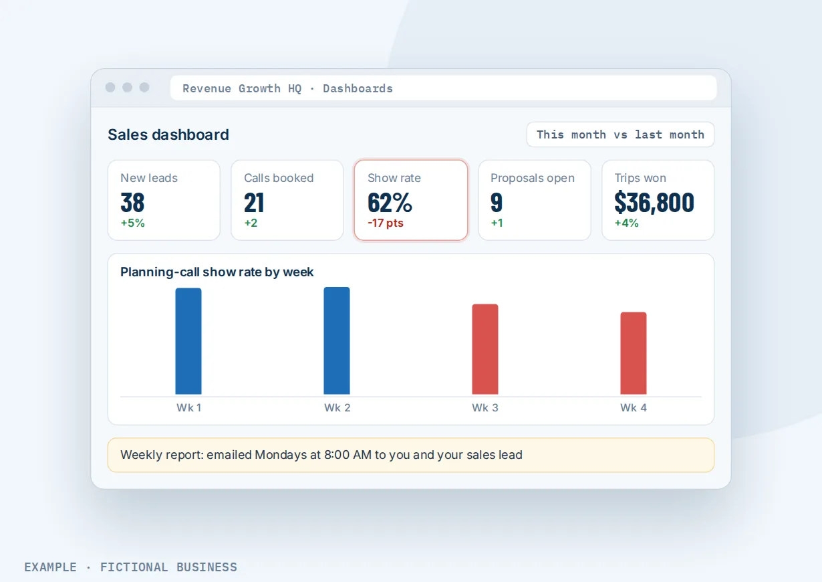
Task: Click the Sales dashboard heading
Action: point(168,134)
